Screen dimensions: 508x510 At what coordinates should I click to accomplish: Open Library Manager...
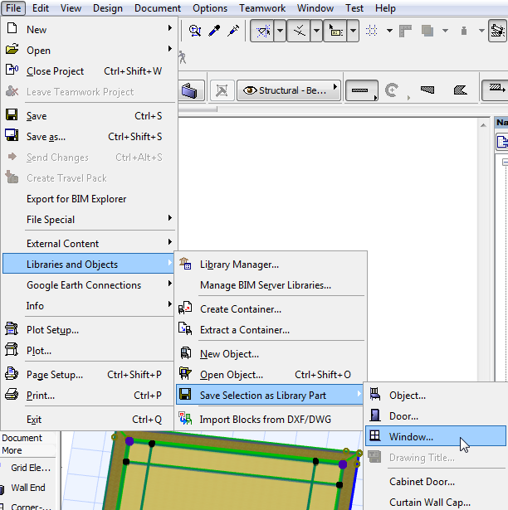tap(271, 265)
